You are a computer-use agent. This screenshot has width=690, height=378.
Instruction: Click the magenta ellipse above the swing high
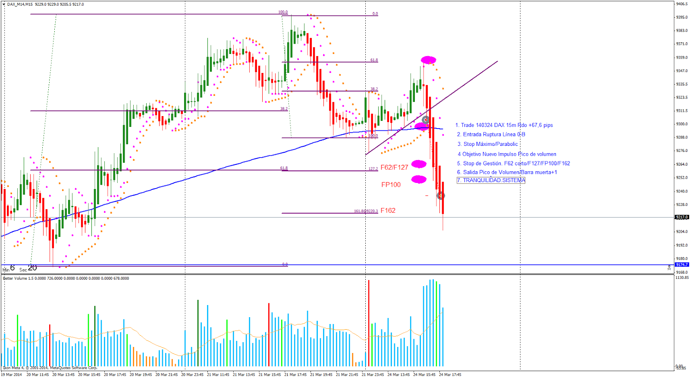[x=428, y=60]
